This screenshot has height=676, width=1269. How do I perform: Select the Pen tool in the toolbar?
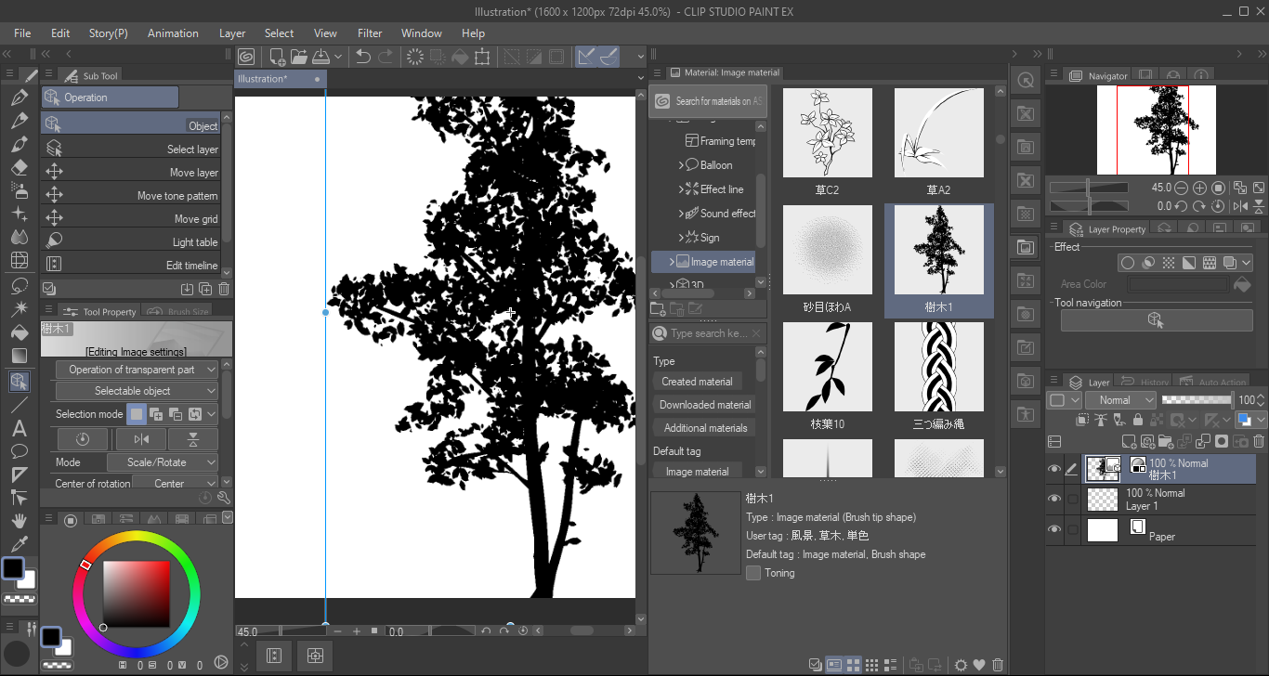[20, 96]
